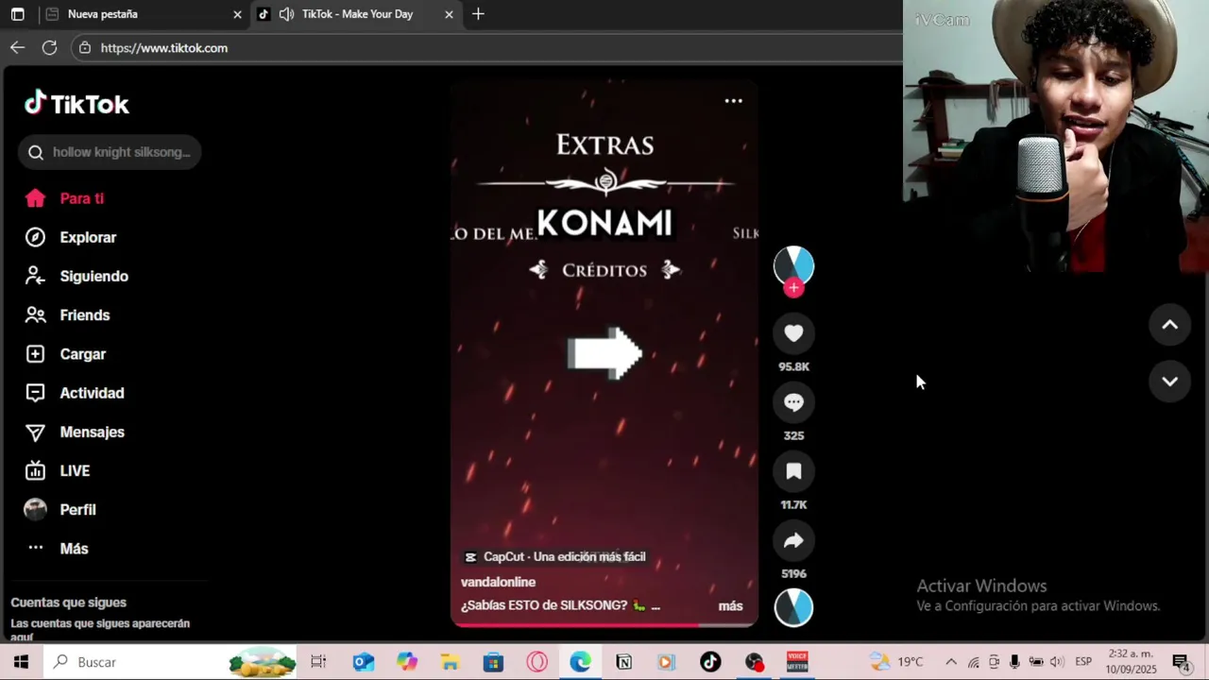The height and width of the screenshot is (680, 1209).
Task: Go to next video with down chevron
Action: tap(1169, 382)
